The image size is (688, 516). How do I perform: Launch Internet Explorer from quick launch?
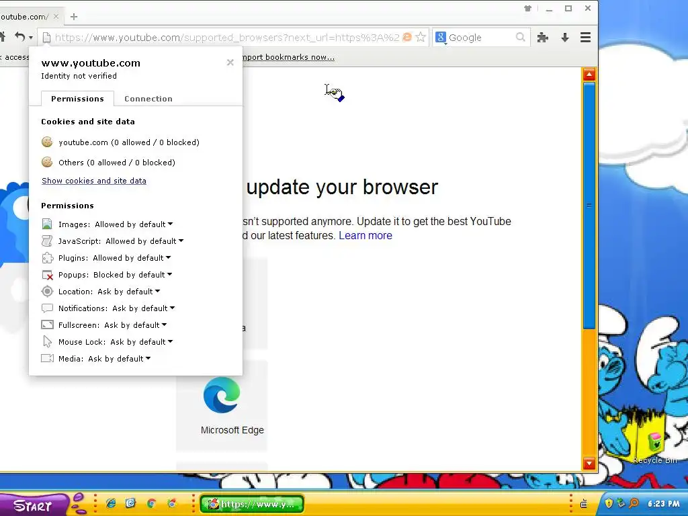[x=111, y=503]
